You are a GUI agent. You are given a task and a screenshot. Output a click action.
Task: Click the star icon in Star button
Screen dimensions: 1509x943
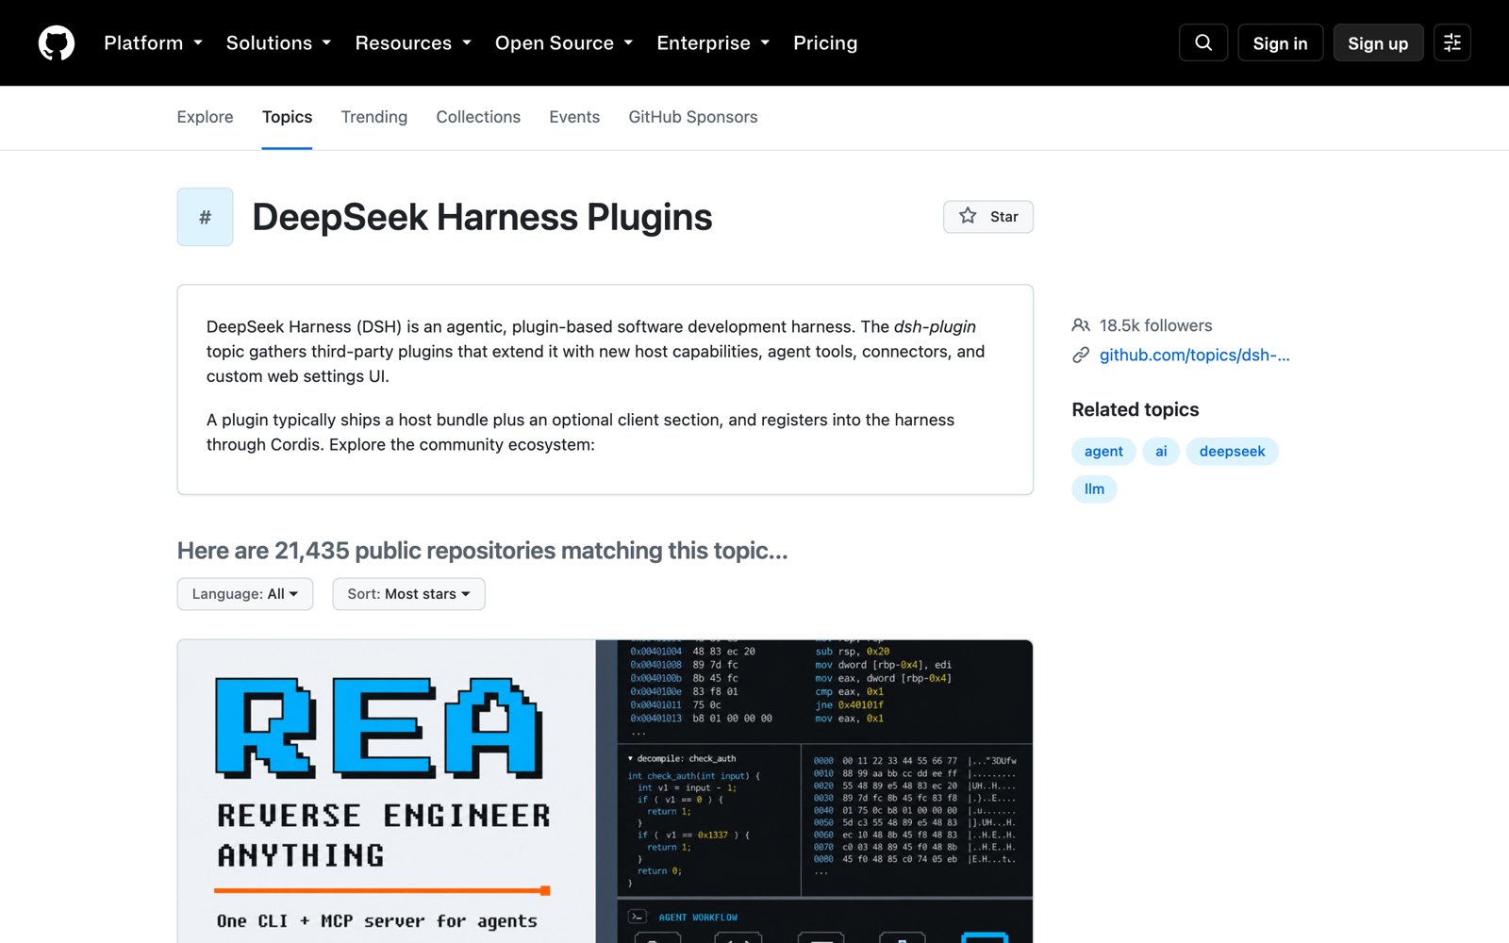[968, 216]
